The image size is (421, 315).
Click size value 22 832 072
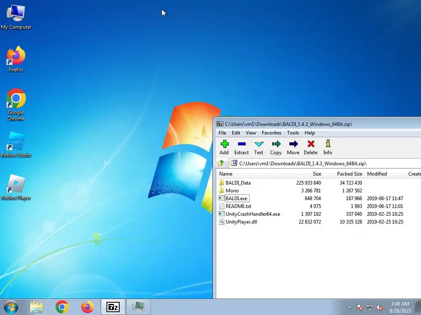pyautogui.click(x=310, y=222)
